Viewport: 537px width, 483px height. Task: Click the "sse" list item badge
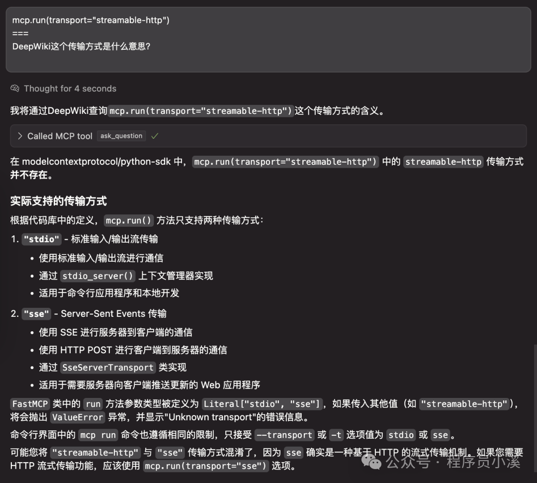36,313
